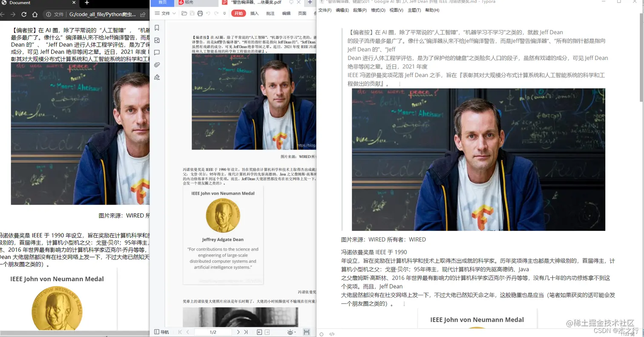Toggle the fit-page view mode
The width and height of the screenshot is (644, 337).
coord(307,332)
